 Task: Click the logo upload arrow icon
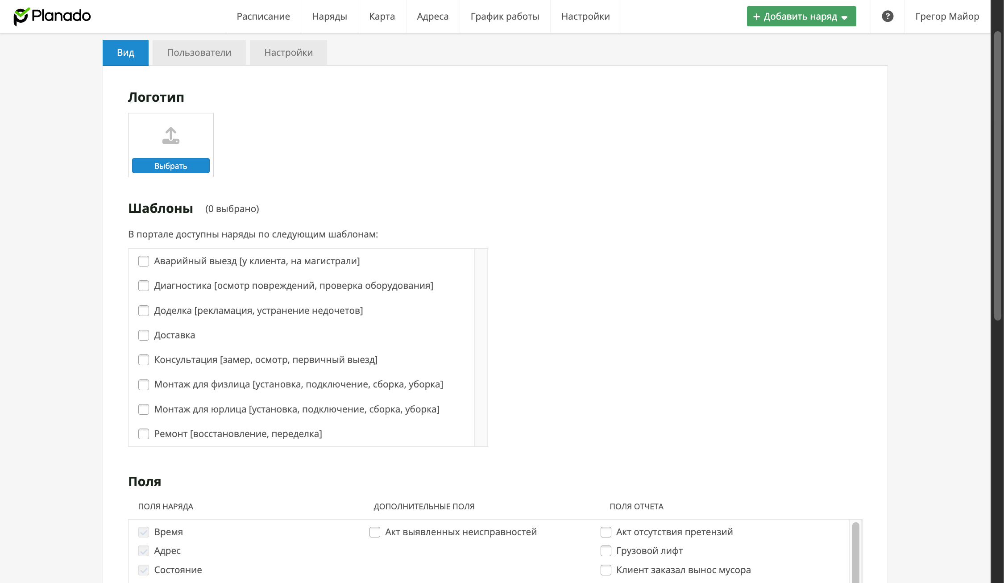[x=170, y=136]
